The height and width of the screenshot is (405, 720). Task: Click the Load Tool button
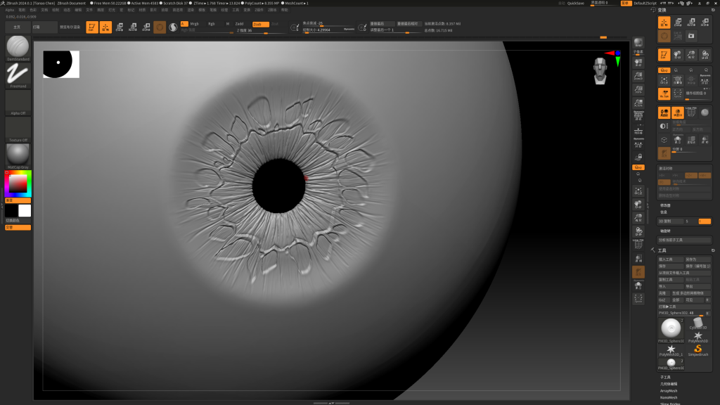click(671, 259)
